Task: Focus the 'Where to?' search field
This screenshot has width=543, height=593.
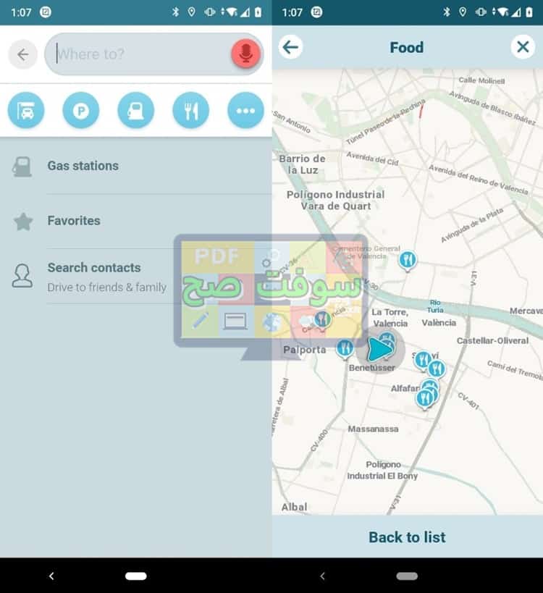Action: (x=154, y=54)
